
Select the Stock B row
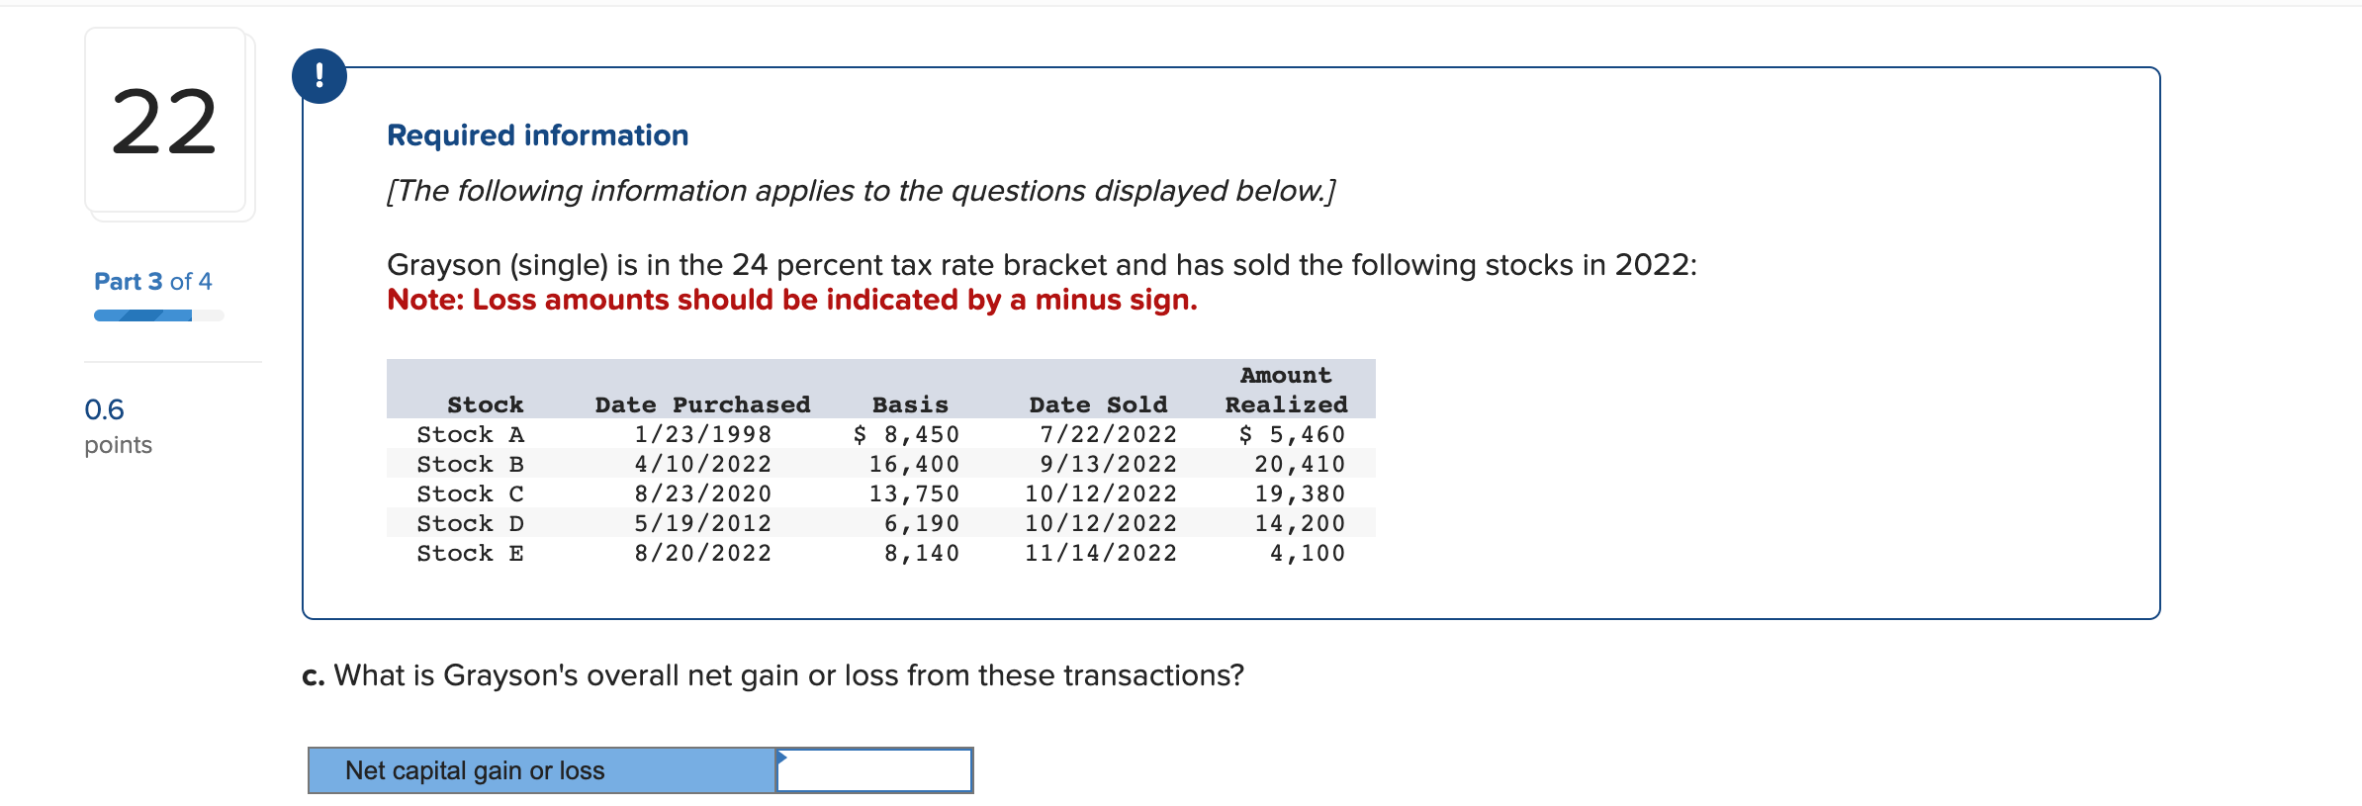pos(880,464)
